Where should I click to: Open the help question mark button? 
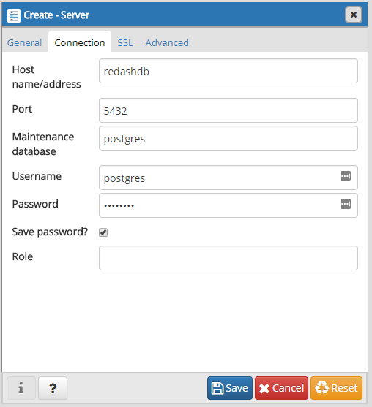point(53,388)
